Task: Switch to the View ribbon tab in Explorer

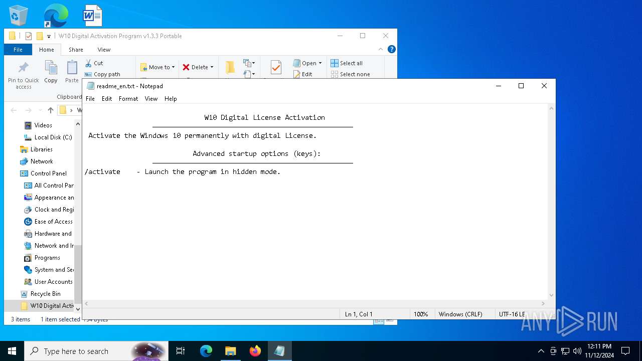Action: [x=104, y=50]
